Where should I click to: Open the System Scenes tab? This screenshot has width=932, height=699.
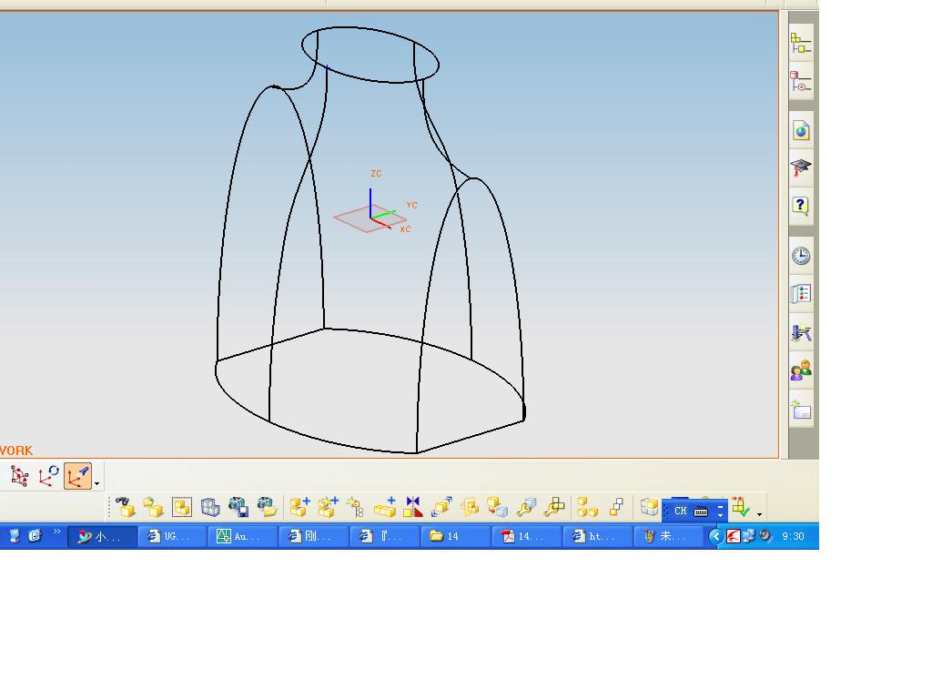click(x=801, y=410)
